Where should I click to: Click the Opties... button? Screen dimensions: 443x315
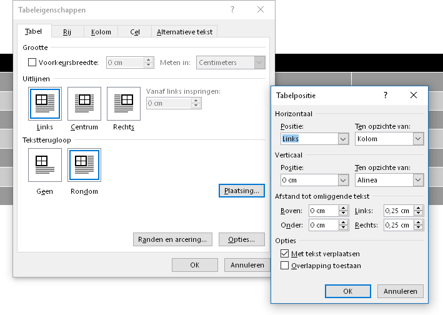tap(242, 239)
